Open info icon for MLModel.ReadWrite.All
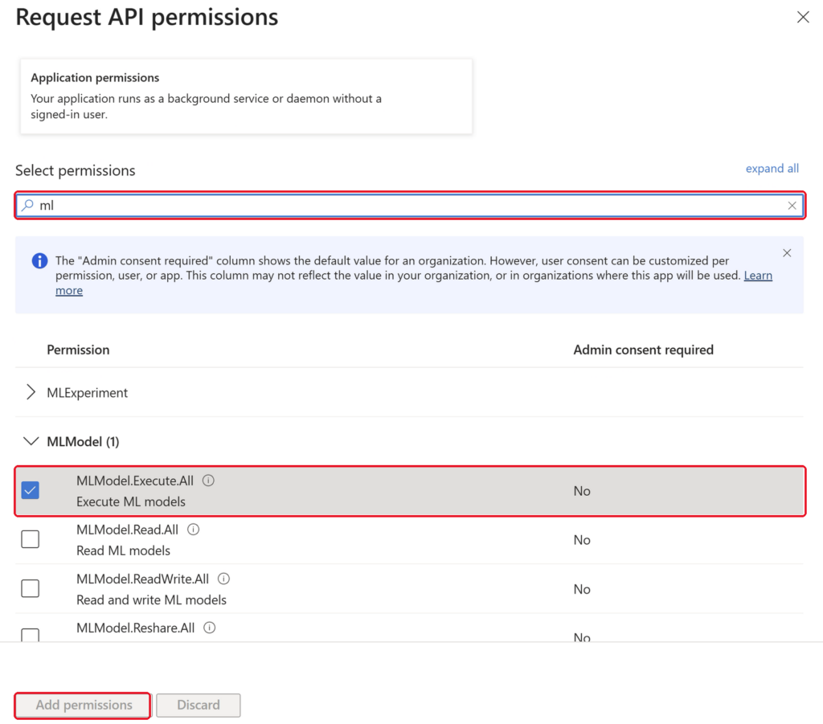The image size is (823, 724). click(x=223, y=579)
